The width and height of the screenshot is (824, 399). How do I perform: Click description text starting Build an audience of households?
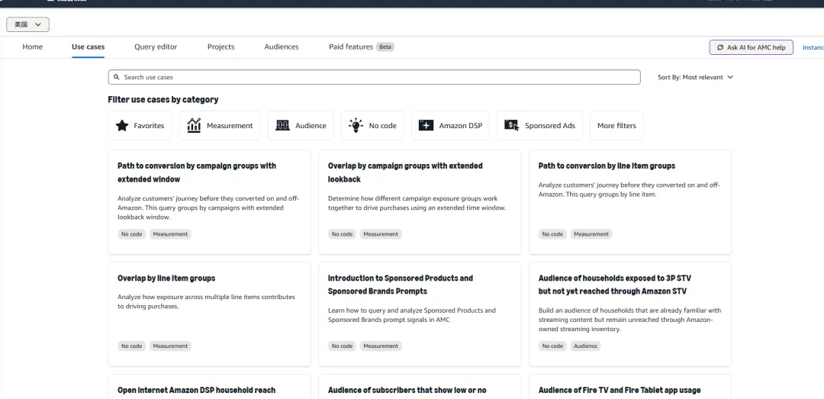[x=629, y=320]
